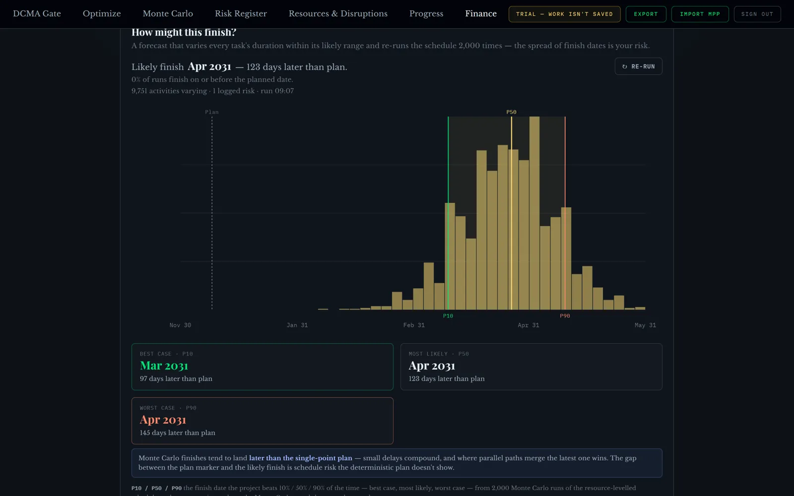Re-run the Monte Carlo simulation
The width and height of the screenshot is (794, 496).
point(638,66)
